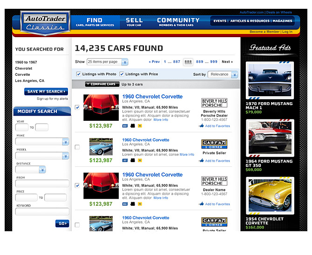The height and width of the screenshot is (255, 312).
Task: Click the CARFAX 1-Owner badge
Action: coord(214,144)
